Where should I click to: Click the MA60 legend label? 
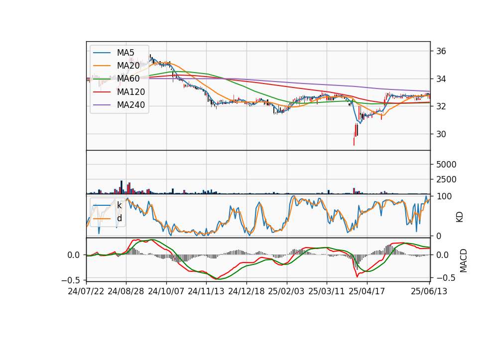(x=128, y=79)
